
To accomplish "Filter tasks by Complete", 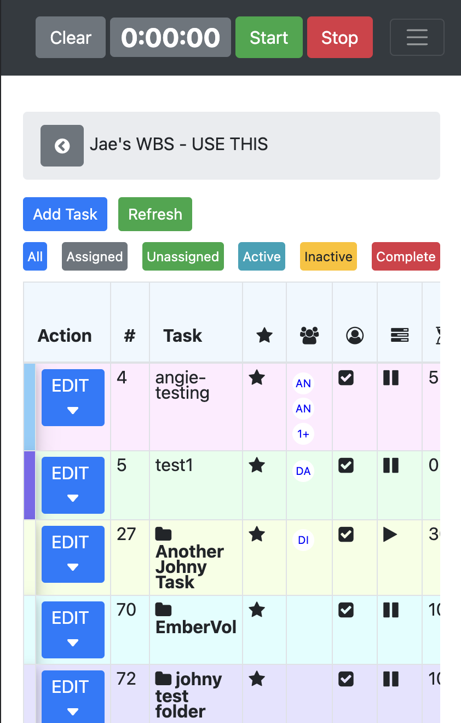I will click(x=406, y=257).
